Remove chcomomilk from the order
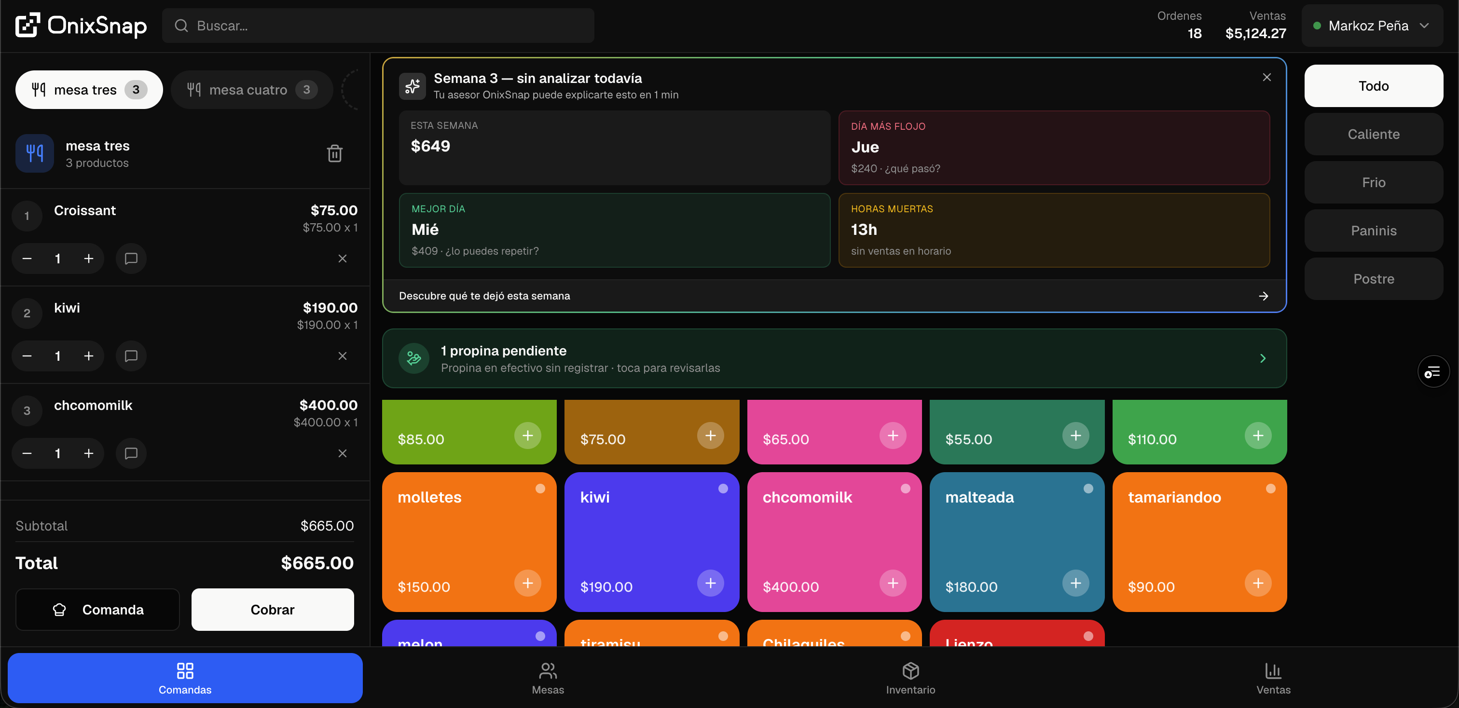Screen dimensions: 1459x708 (x=343, y=453)
